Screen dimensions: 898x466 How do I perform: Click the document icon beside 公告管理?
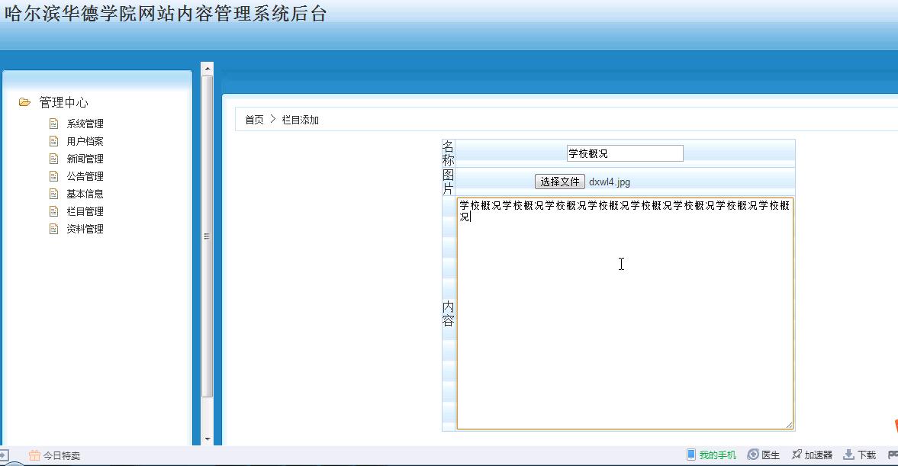(54, 176)
